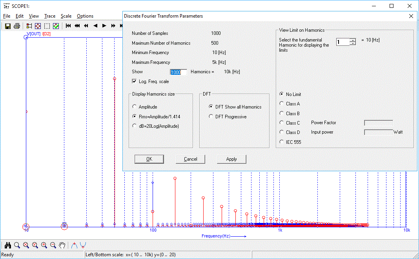Click the OK button
Screen dimensions: 419x259
149,159
